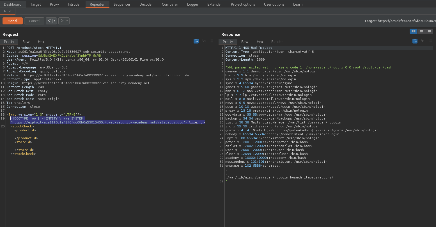The image size is (436, 227).
Task: Select the Request Pretty view tab
Action: click(9, 42)
